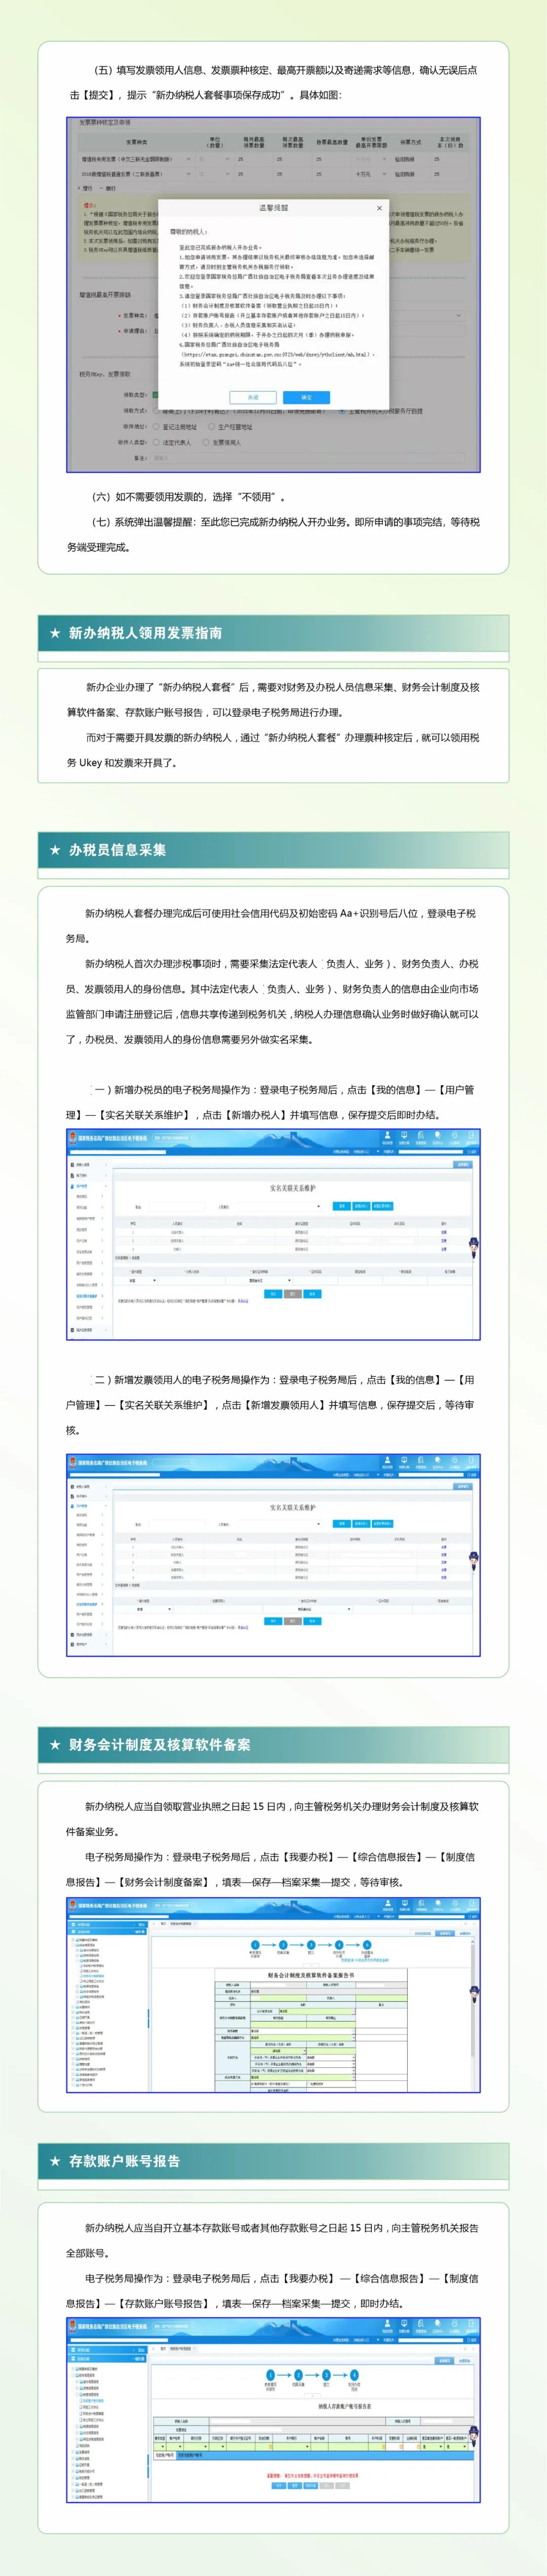Click 我的信息 person icon in 财务会计制度 screenshot
Image resolution: width=547 pixels, height=2576 pixels.
pos(388,1904)
